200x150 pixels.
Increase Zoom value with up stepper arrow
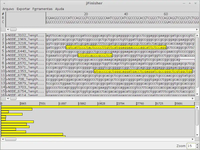(x=197, y=145)
